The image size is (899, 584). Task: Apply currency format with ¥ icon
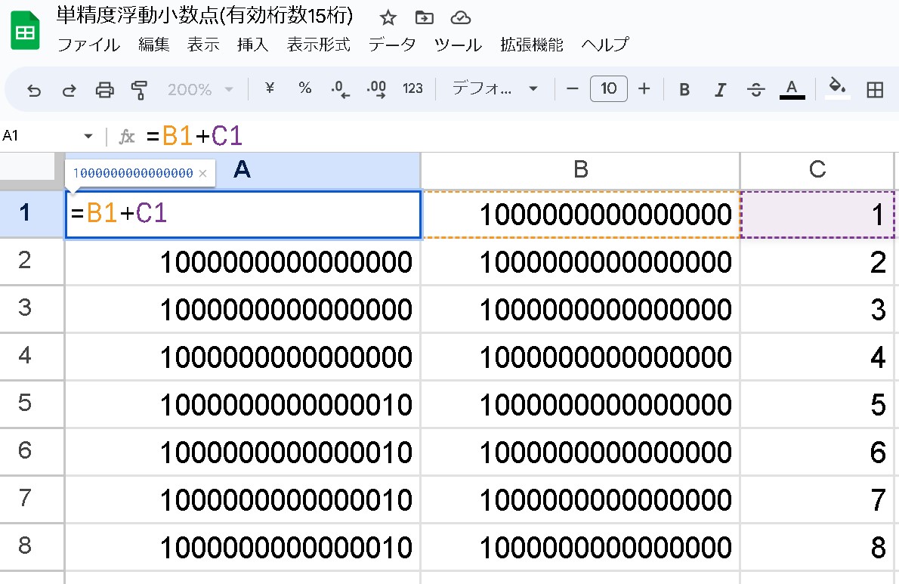(268, 88)
